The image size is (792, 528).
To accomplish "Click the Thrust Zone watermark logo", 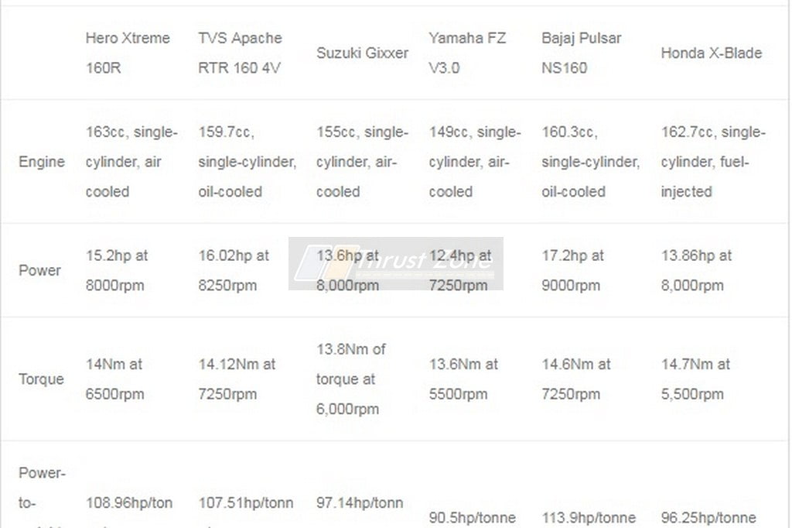I will coord(395,263).
